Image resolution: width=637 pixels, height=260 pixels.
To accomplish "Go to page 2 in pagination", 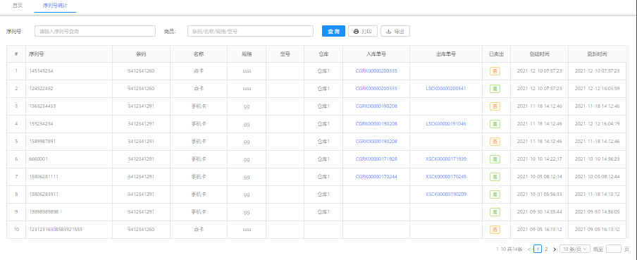I will (x=546, y=249).
